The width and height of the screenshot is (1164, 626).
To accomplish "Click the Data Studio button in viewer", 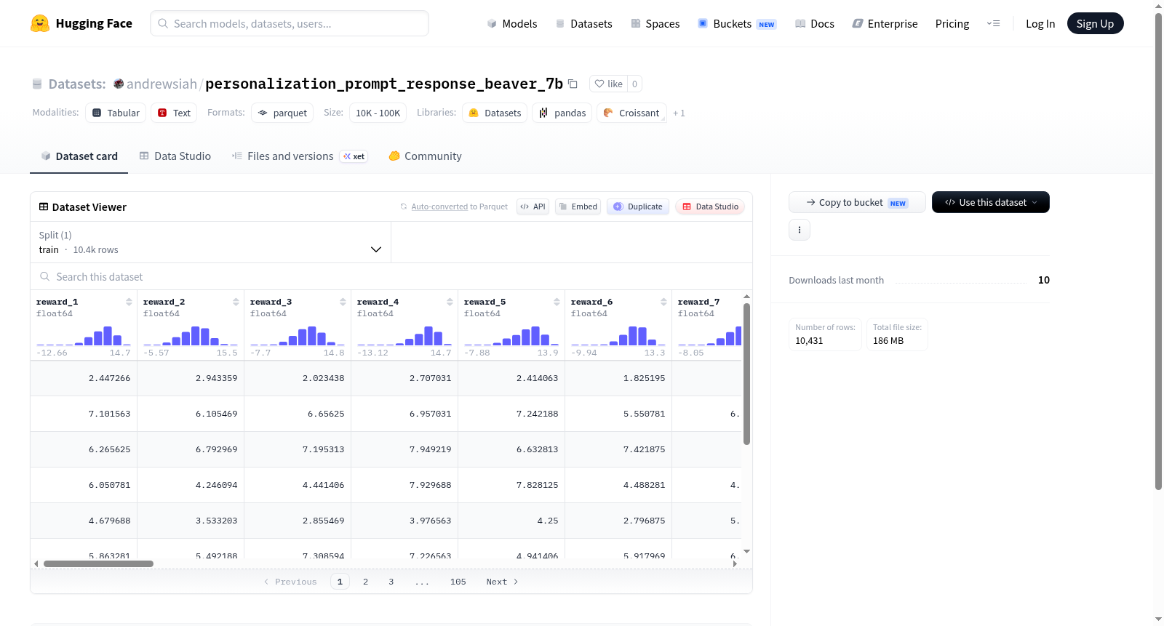I will 710,206.
